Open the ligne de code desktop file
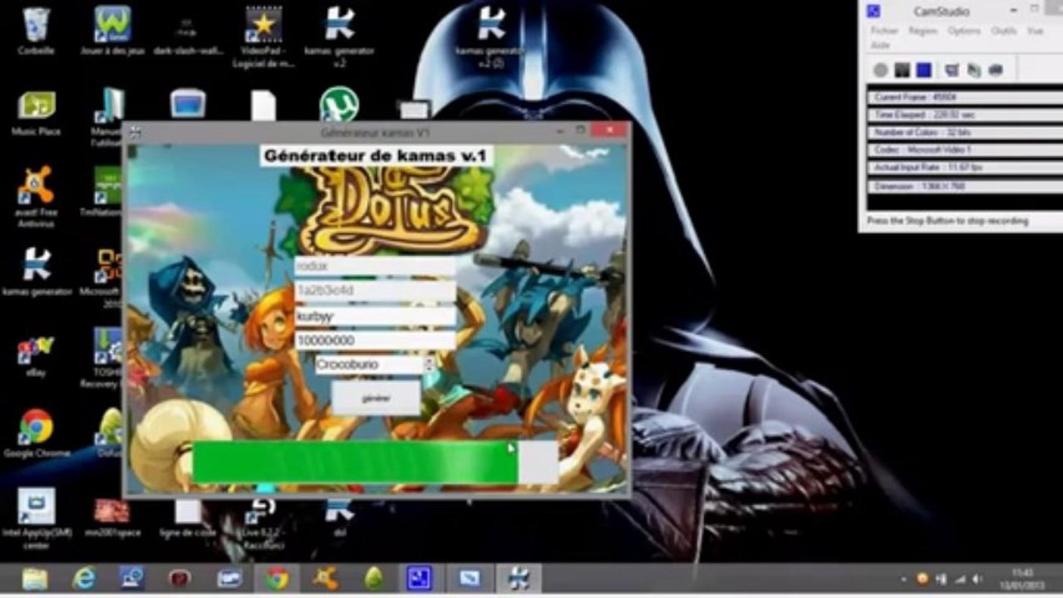 click(188, 518)
